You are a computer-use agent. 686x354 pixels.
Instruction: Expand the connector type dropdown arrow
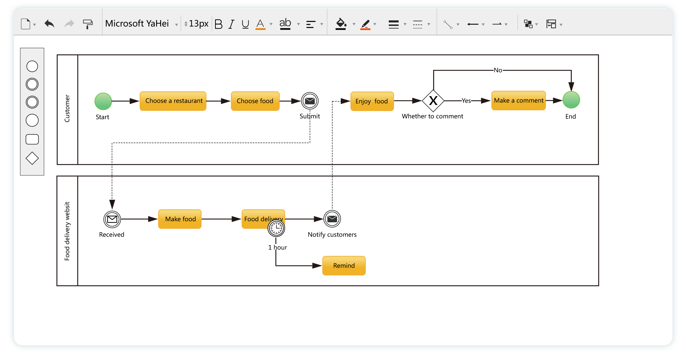(x=458, y=25)
